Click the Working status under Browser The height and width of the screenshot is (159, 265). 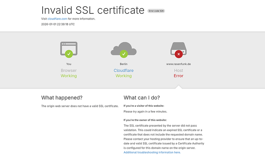pos(69,76)
